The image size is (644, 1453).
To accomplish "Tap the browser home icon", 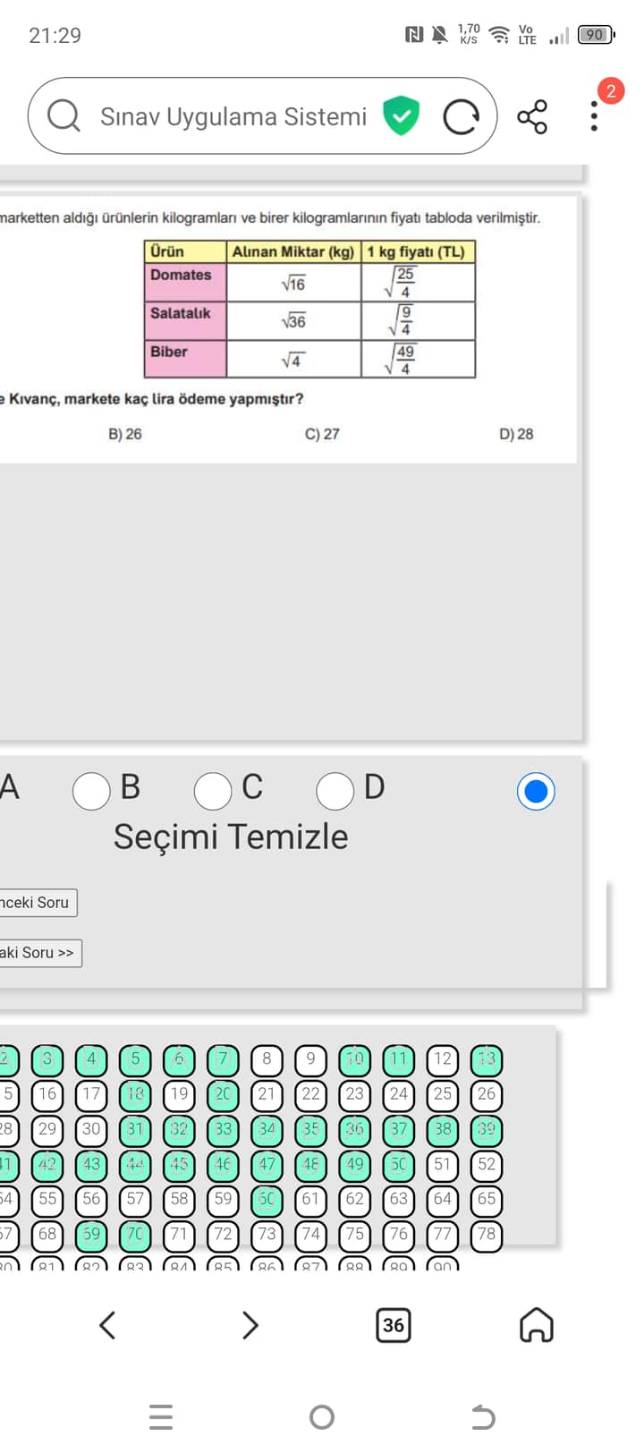I will [537, 1325].
